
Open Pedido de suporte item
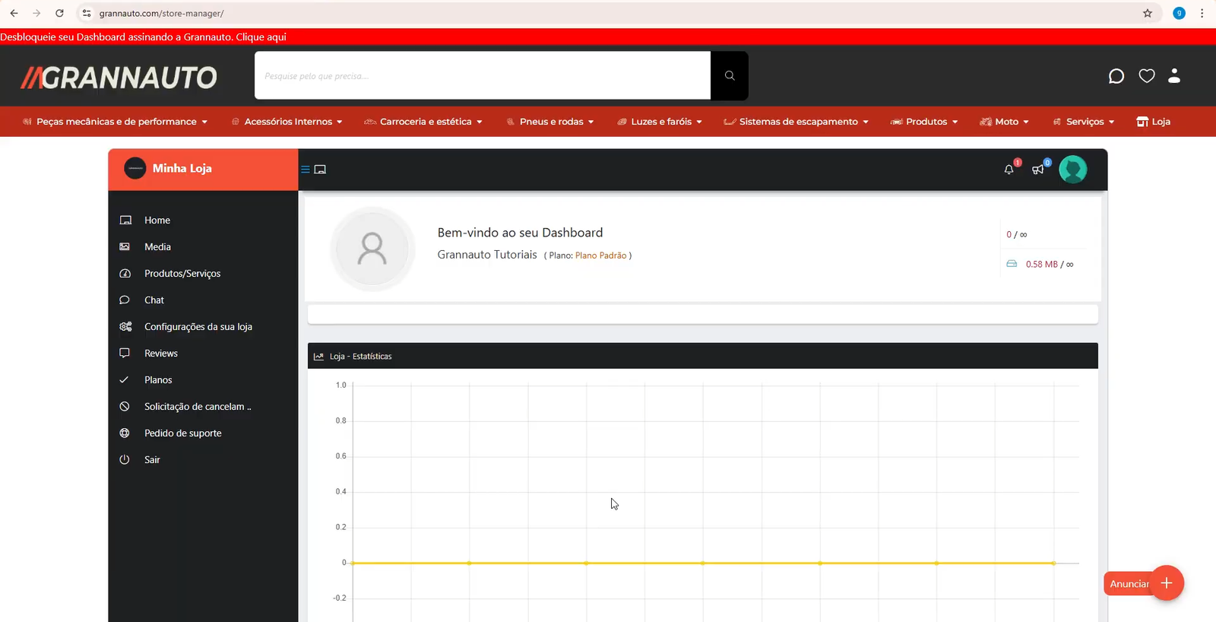183,433
